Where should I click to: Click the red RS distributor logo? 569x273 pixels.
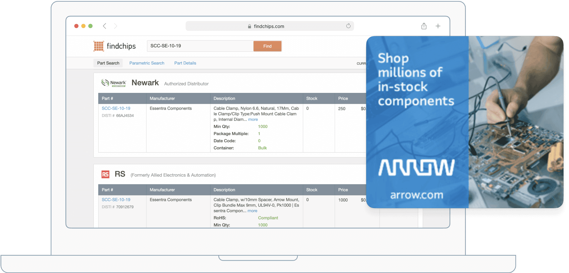[105, 174]
